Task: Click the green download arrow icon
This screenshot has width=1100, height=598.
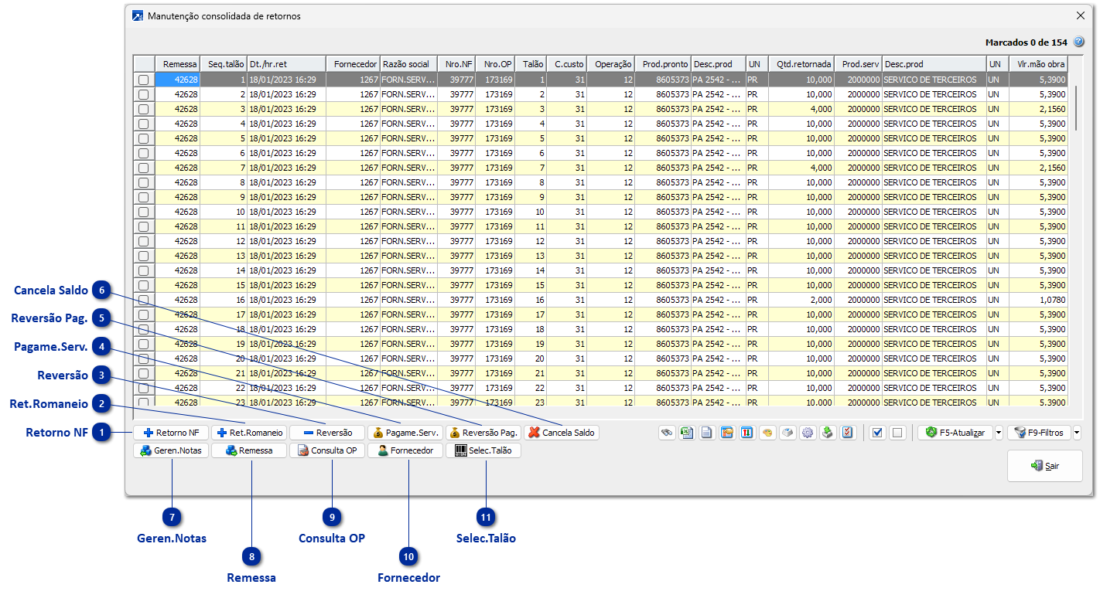Action: pos(828,433)
